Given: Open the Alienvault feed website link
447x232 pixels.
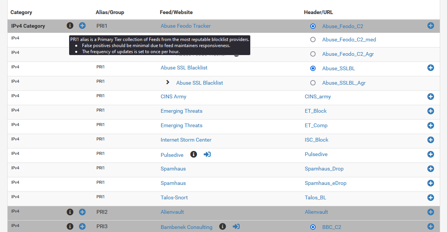Looking at the screenshot, I should [172, 212].
